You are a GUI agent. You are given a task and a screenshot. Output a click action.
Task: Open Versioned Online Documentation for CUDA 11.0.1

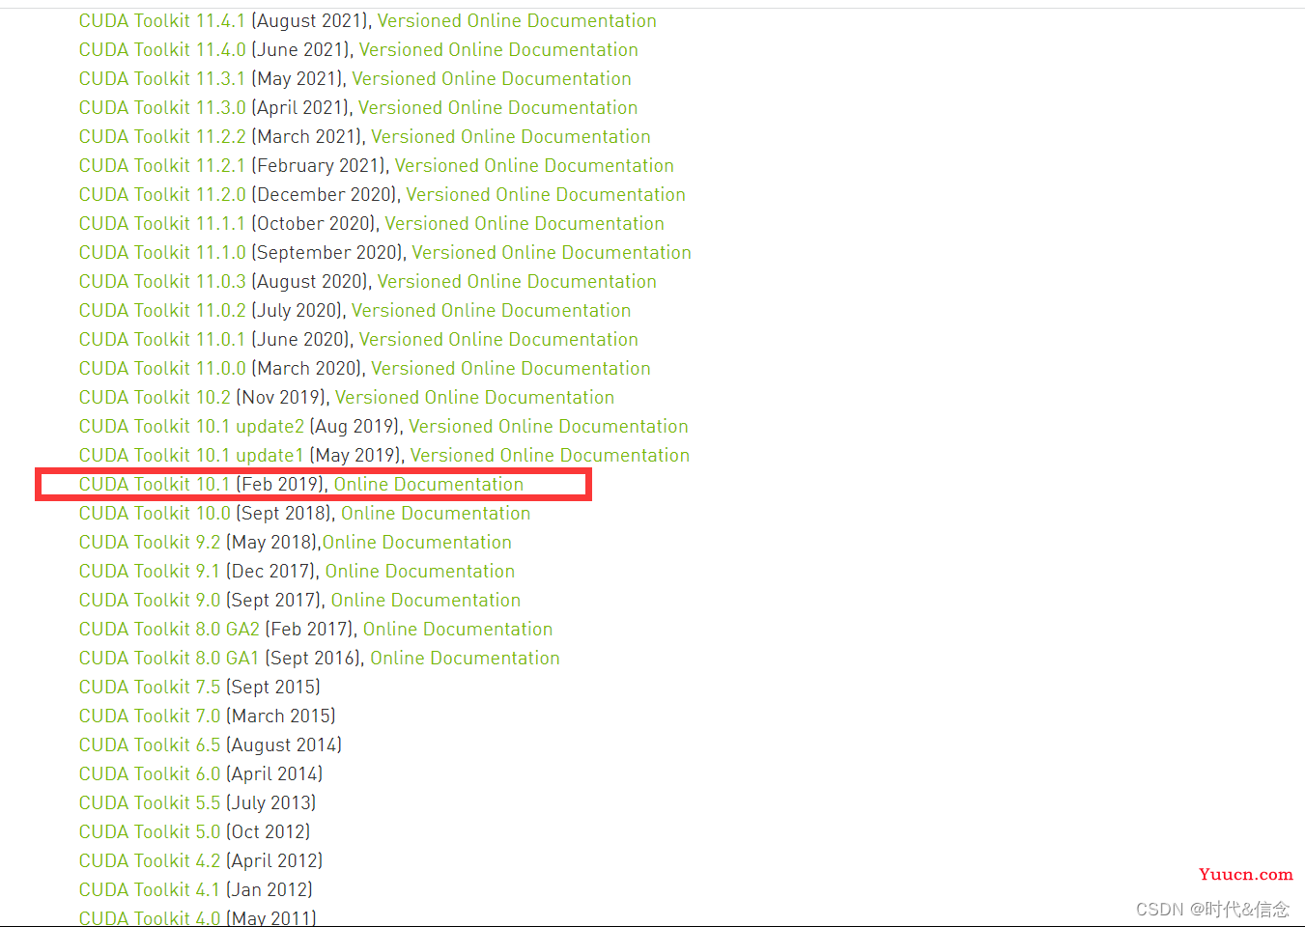click(x=498, y=339)
